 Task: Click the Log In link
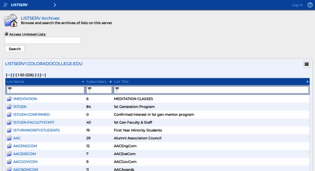pyautogui.click(x=297, y=5)
